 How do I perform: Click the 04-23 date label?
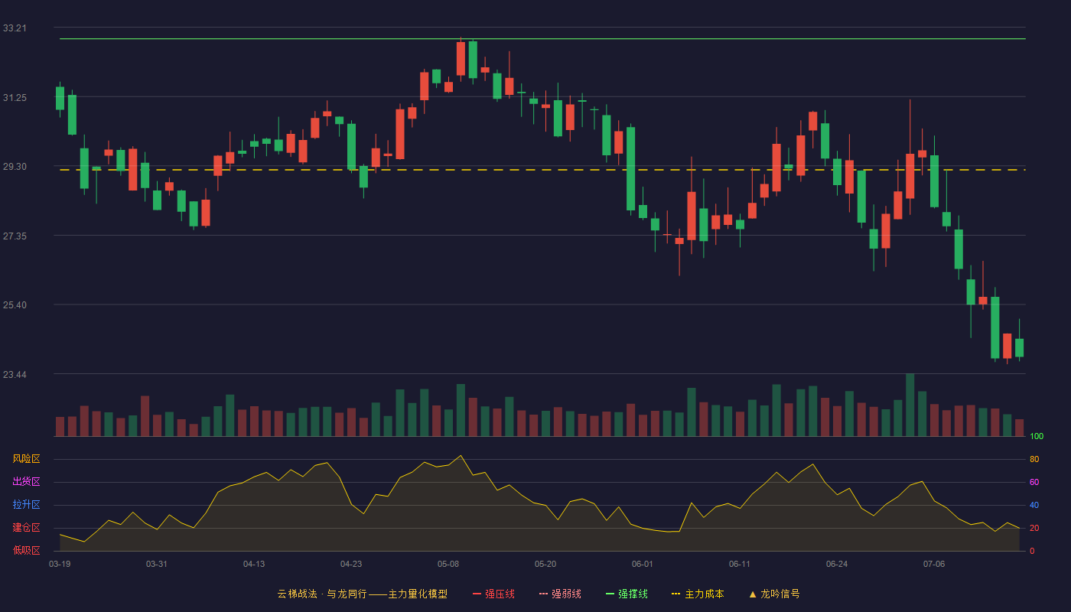pyautogui.click(x=351, y=564)
